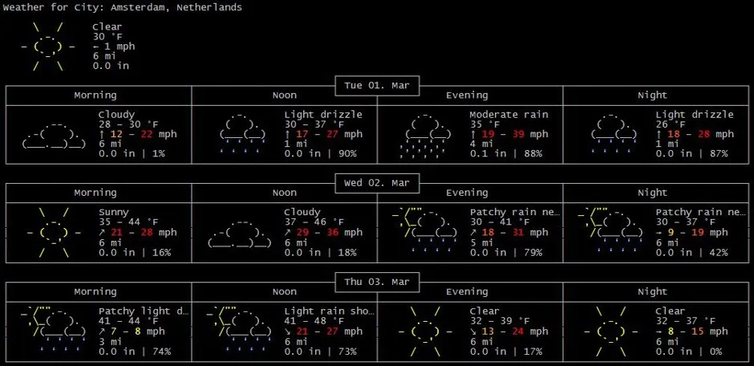Click Wednesday night's patchy rain icon
Viewport: 754px width, 366px height.
click(610, 231)
